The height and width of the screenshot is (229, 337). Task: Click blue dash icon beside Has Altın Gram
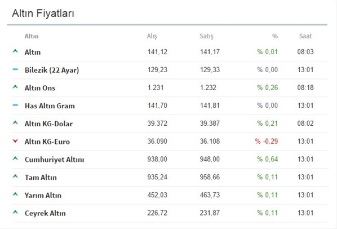click(x=15, y=105)
